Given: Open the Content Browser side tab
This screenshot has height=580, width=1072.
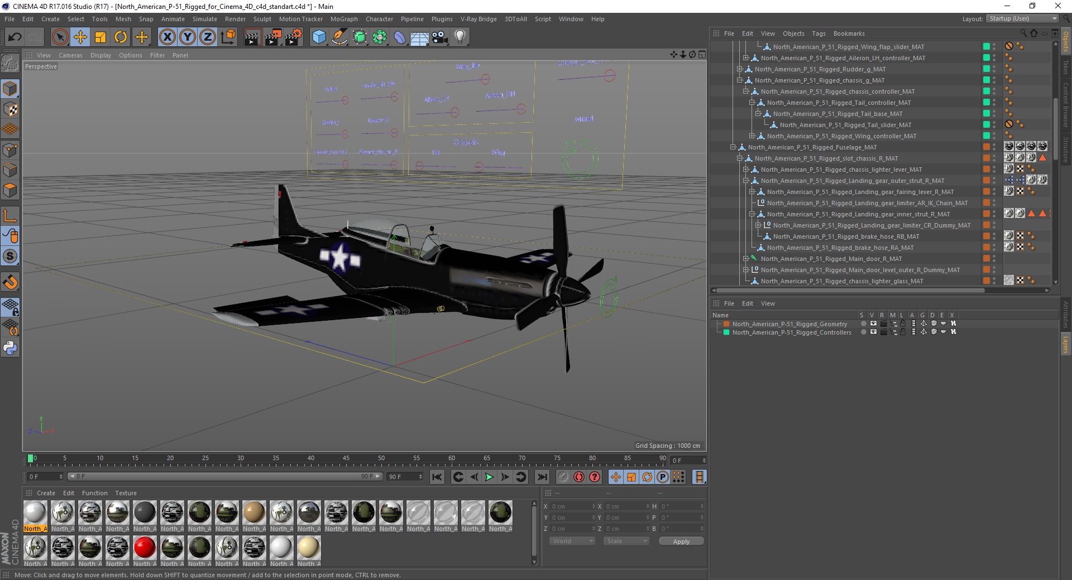Looking at the screenshot, I should pyautogui.click(x=1065, y=105).
